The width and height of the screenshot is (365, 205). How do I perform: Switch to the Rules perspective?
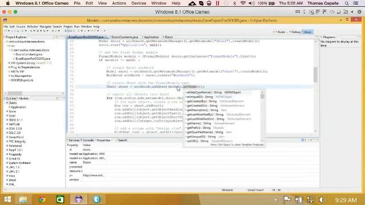click(281, 32)
